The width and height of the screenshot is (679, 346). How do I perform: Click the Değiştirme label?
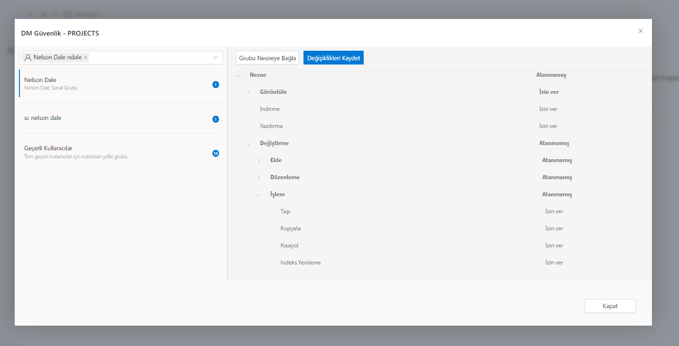click(x=275, y=143)
